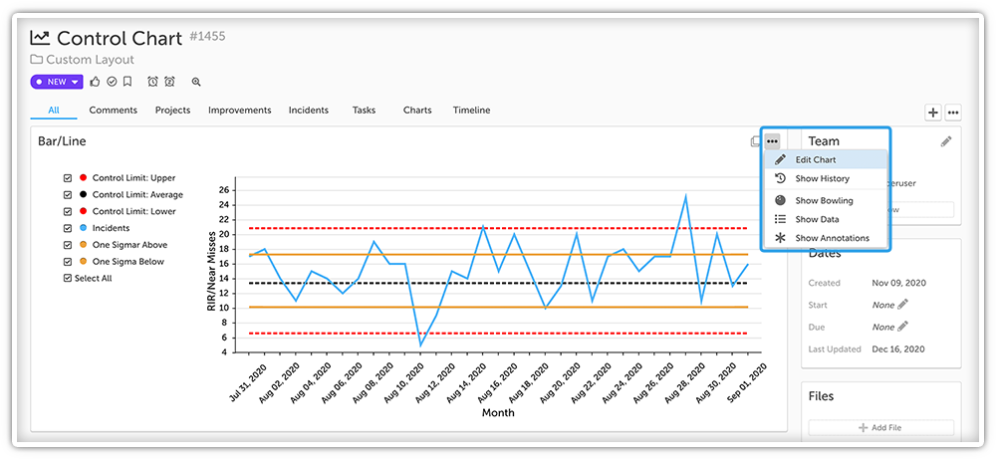Click the Files panel heading
This screenshot has height=461, width=996.
[821, 396]
